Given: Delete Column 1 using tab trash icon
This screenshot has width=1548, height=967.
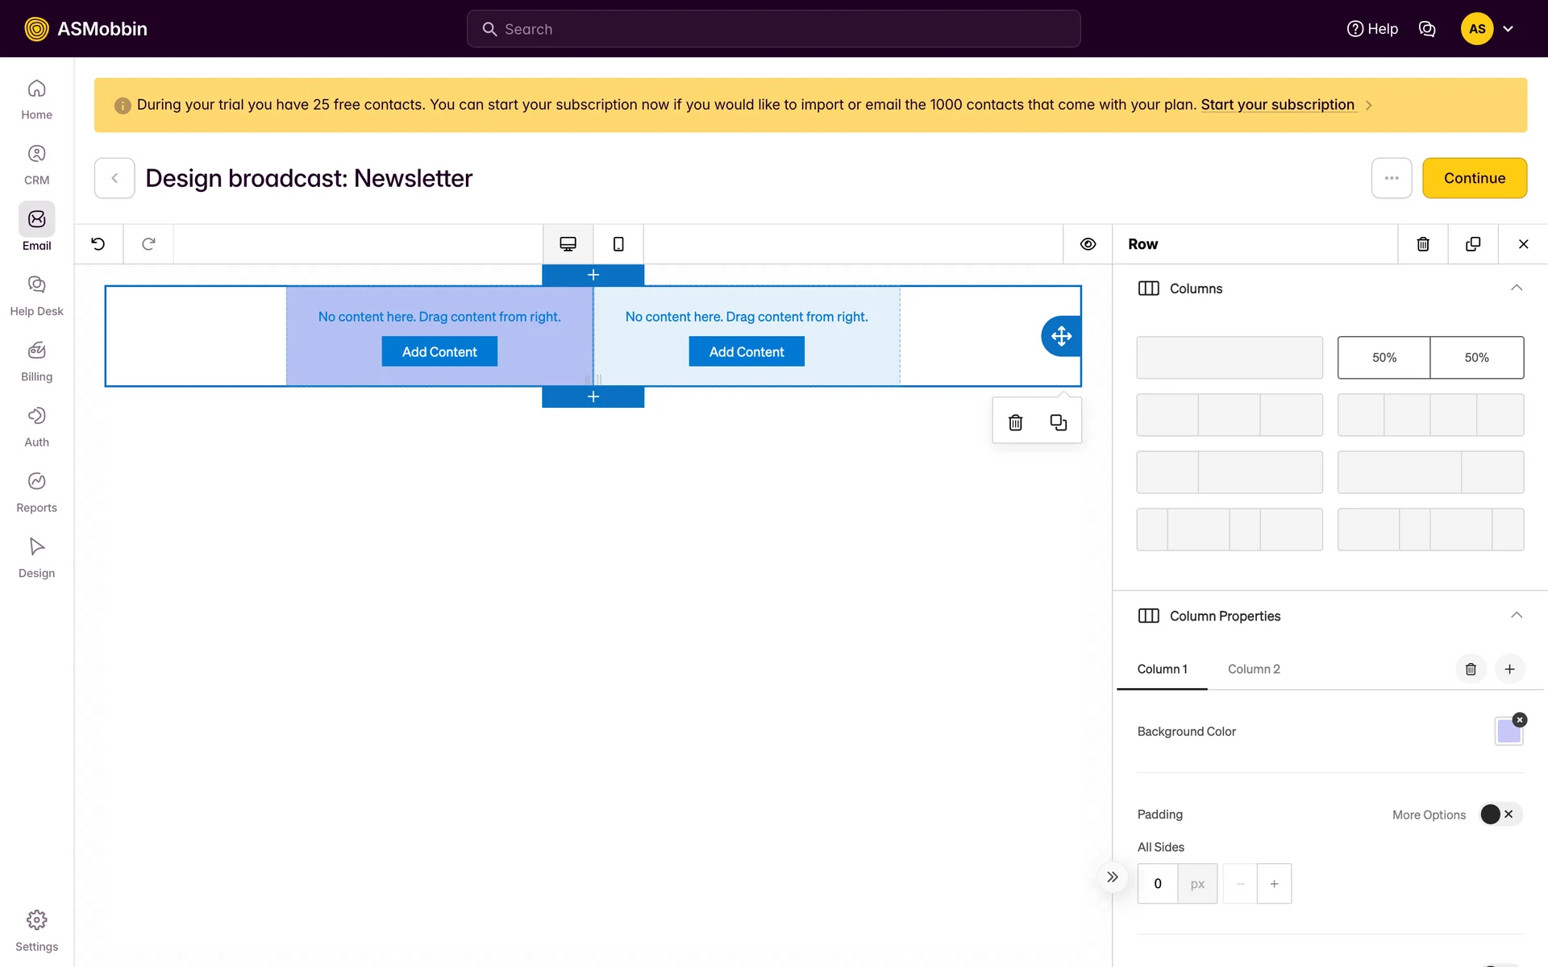Looking at the screenshot, I should pyautogui.click(x=1471, y=669).
